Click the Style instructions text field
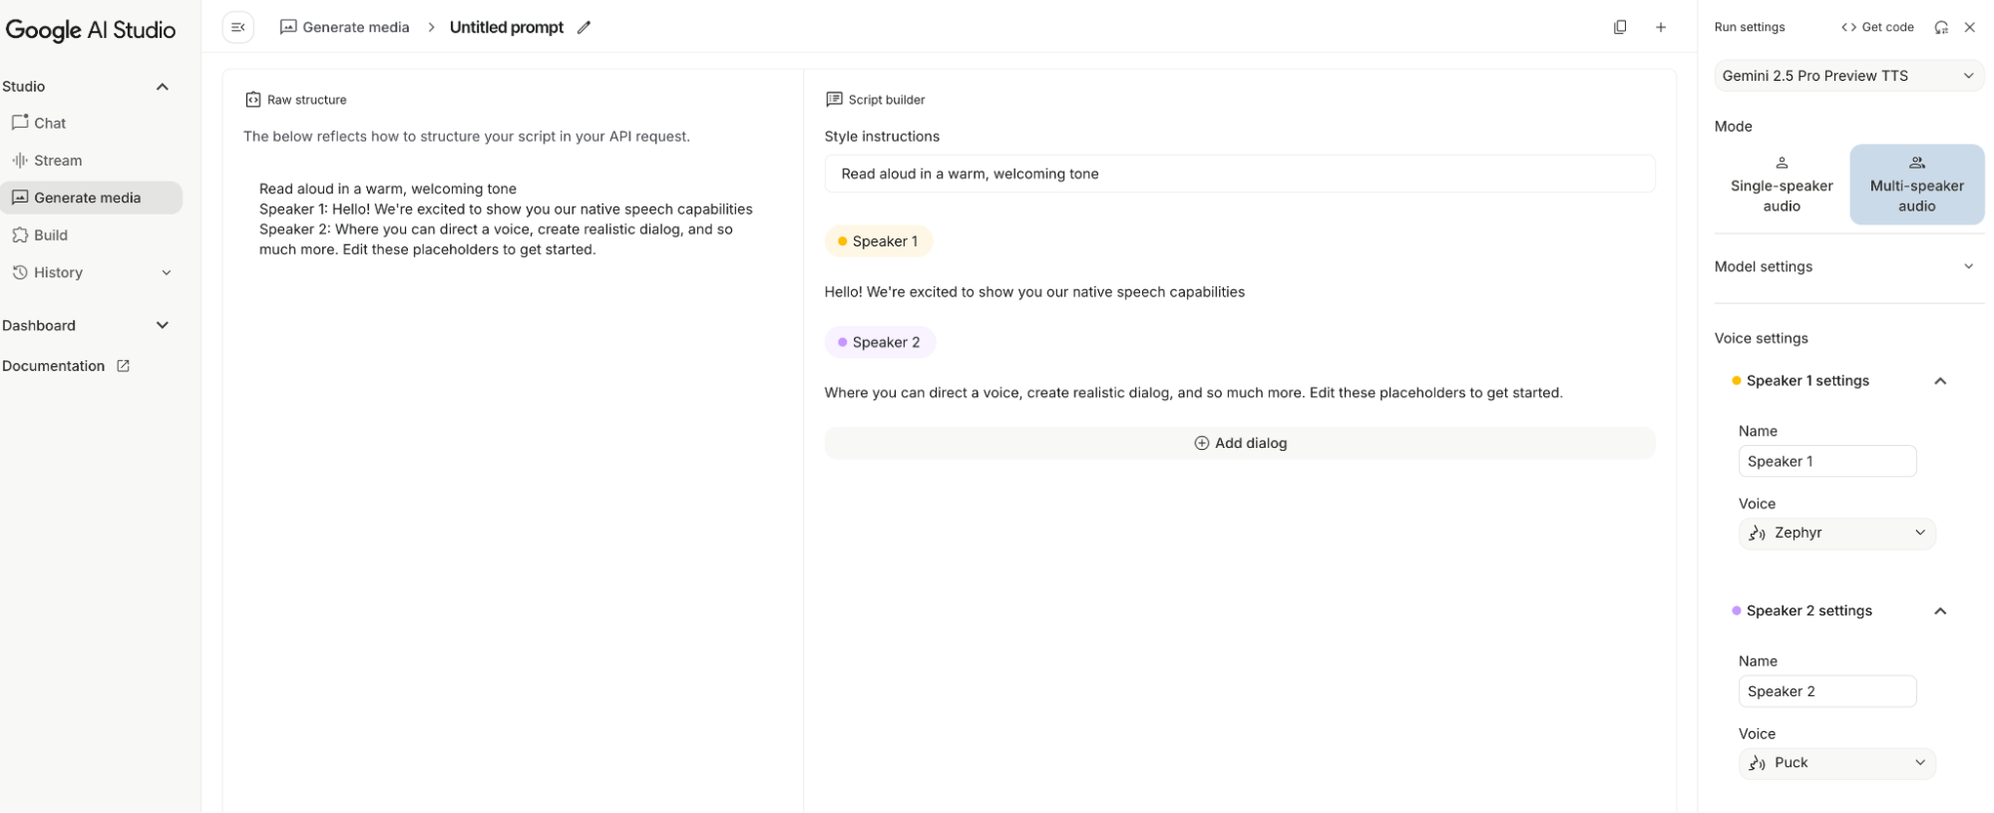 [1240, 174]
